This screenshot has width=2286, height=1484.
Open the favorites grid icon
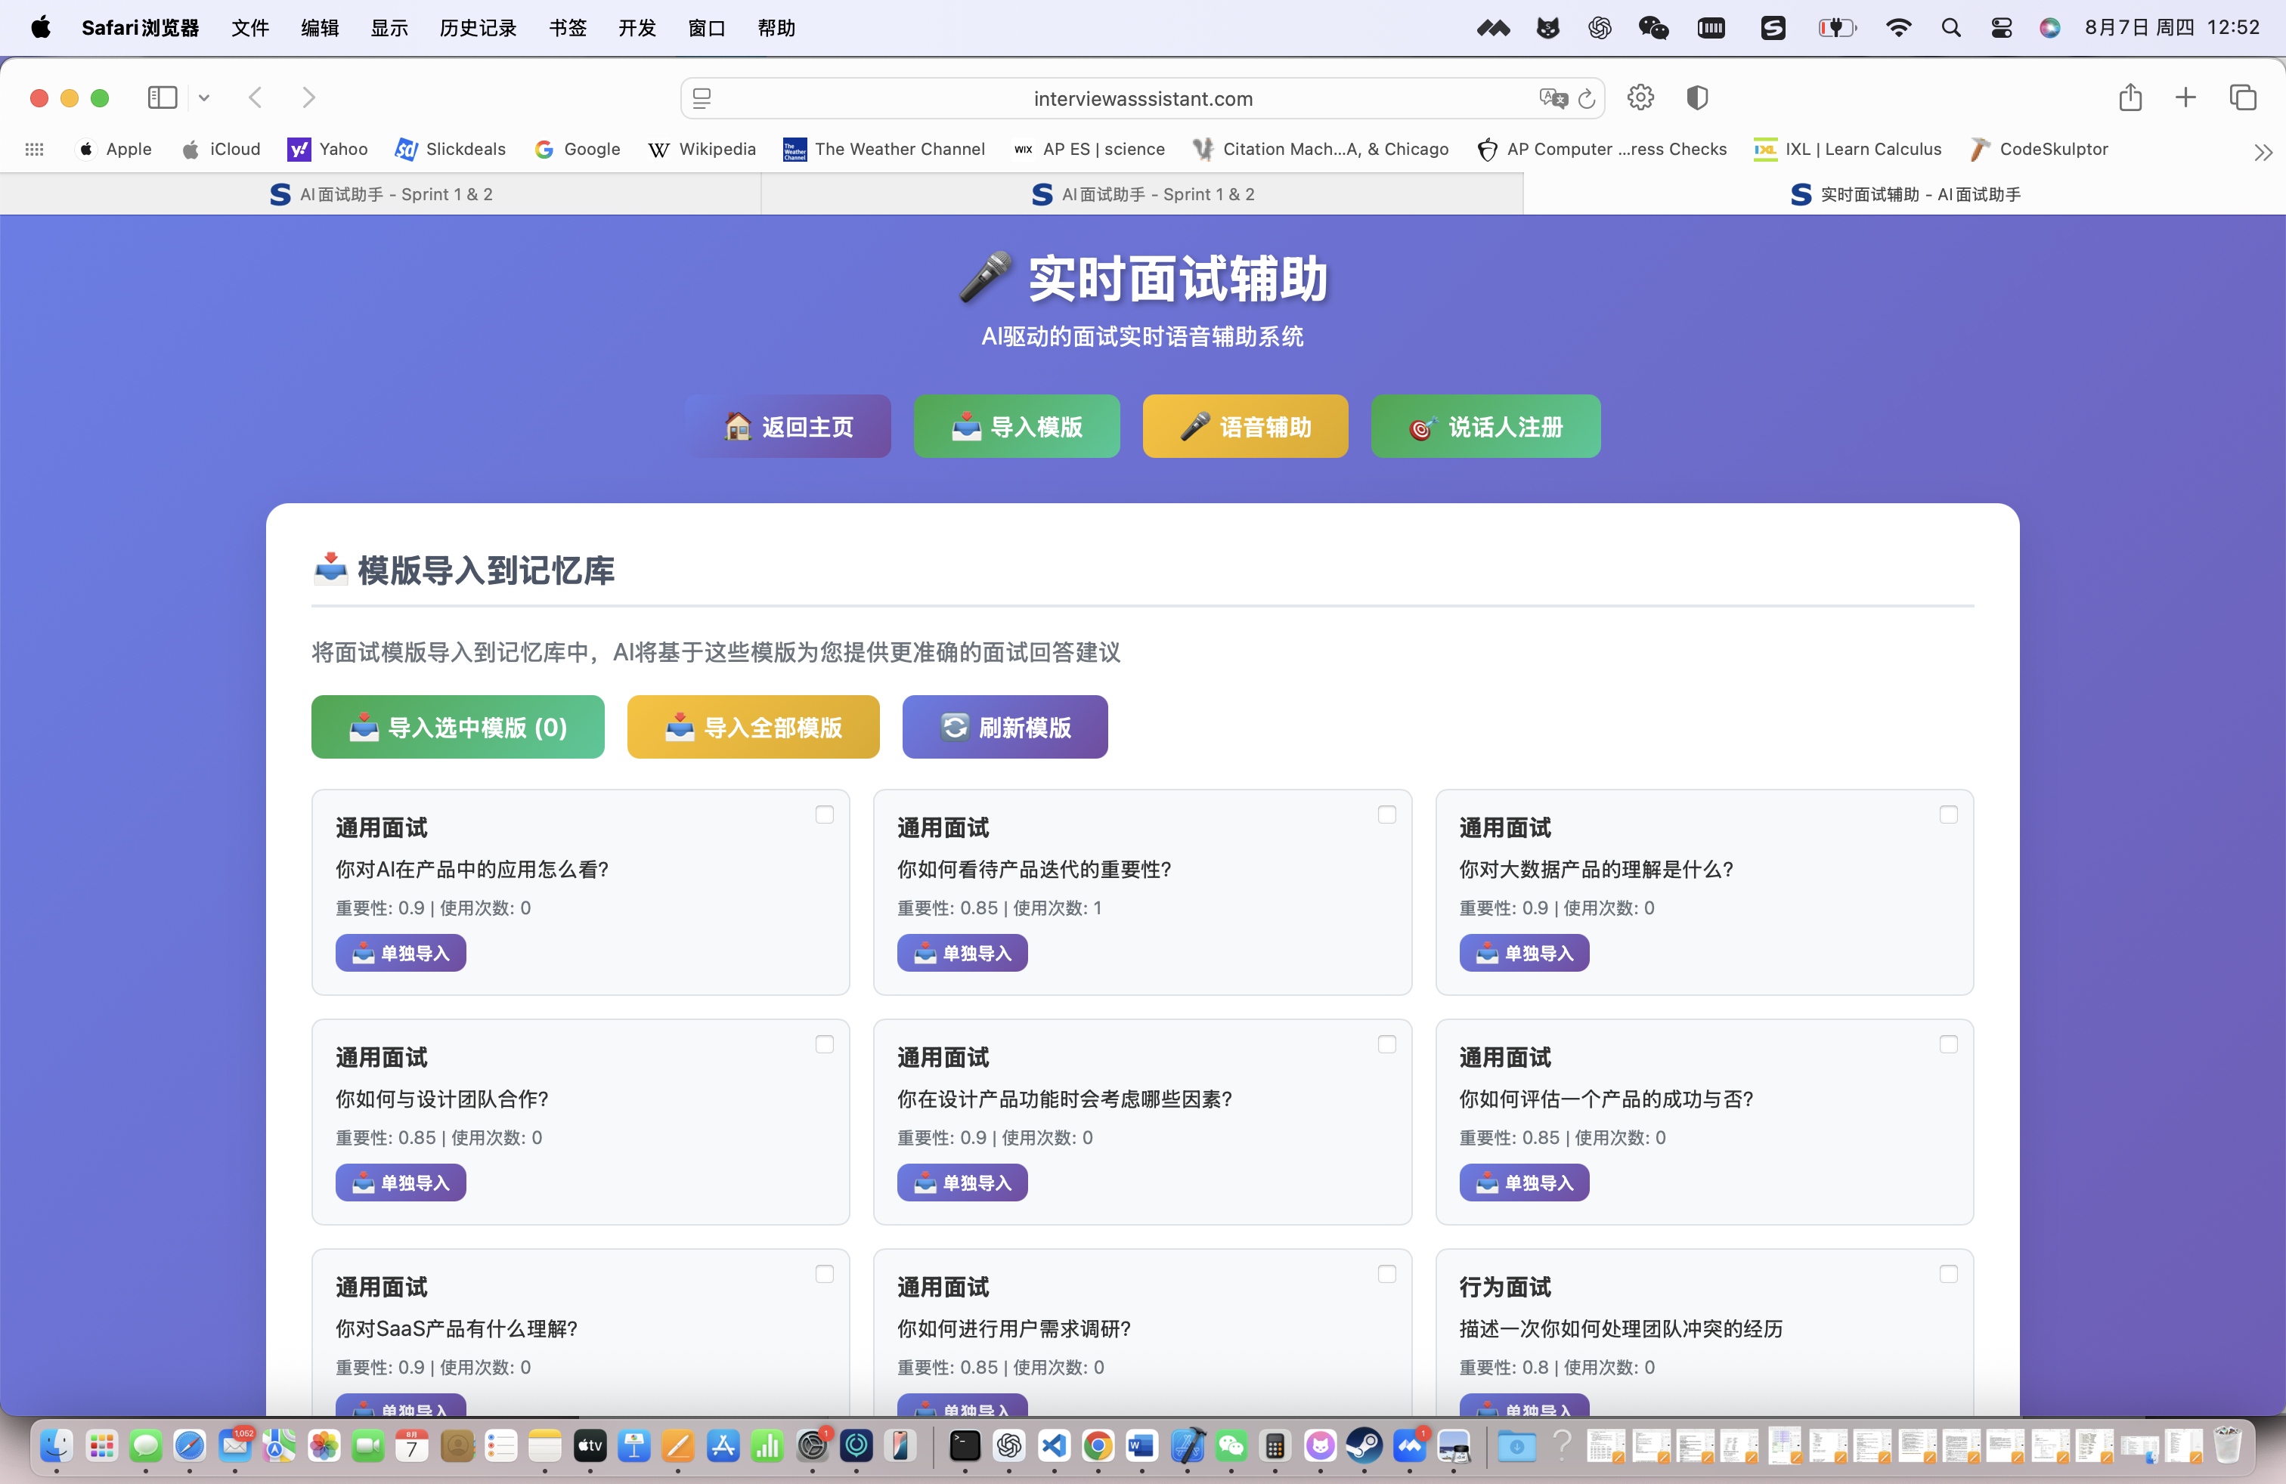35,149
